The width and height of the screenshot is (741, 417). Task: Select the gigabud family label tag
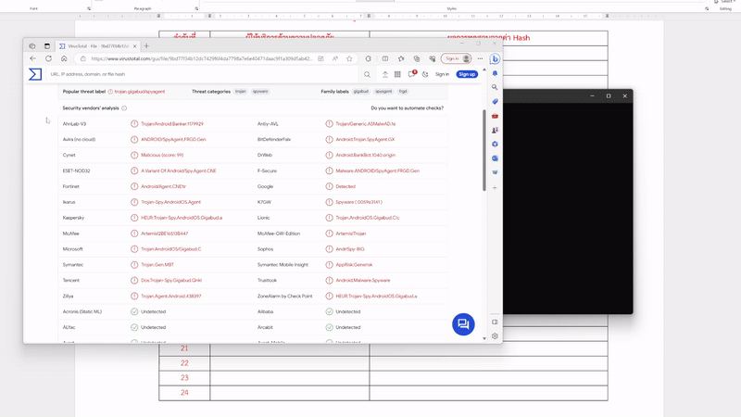pos(361,91)
